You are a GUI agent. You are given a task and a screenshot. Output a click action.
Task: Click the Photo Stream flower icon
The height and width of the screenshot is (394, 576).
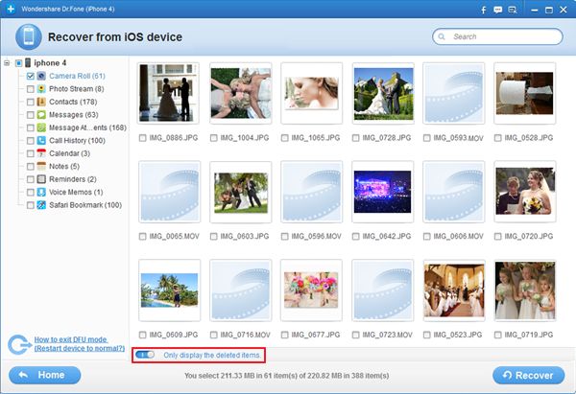coord(41,89)
